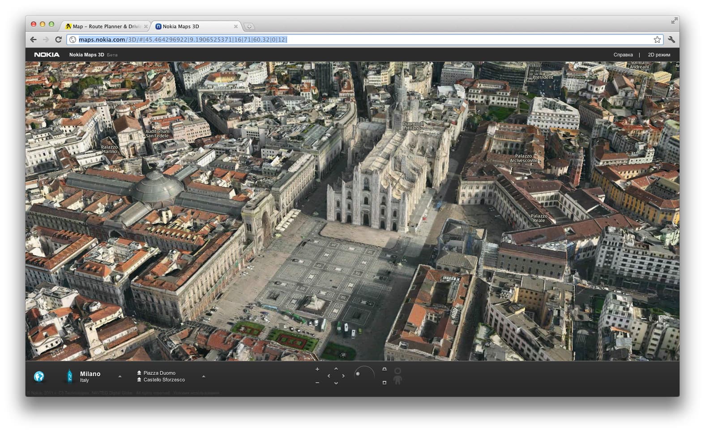Open Chrome wrench settings menu

(x=671, y=39)
